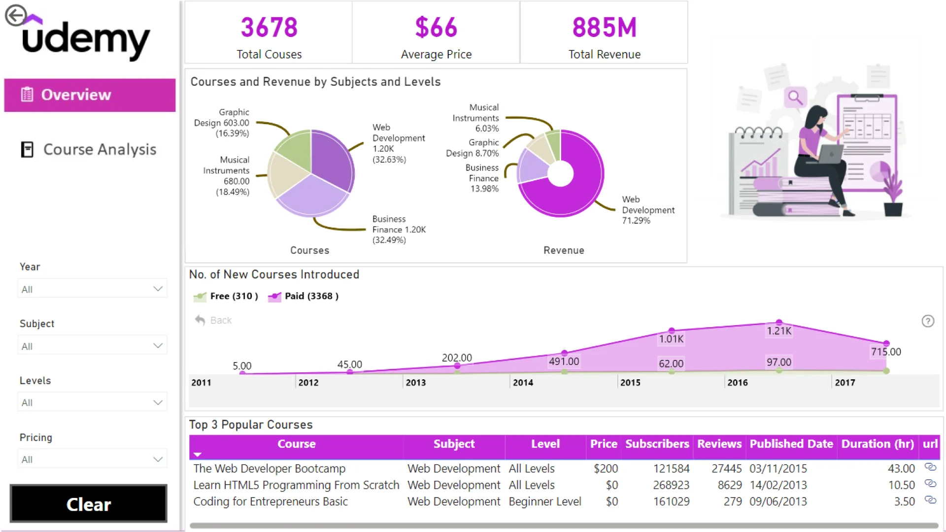Click the 3678 Total Couses card

[x=269, y=33]
